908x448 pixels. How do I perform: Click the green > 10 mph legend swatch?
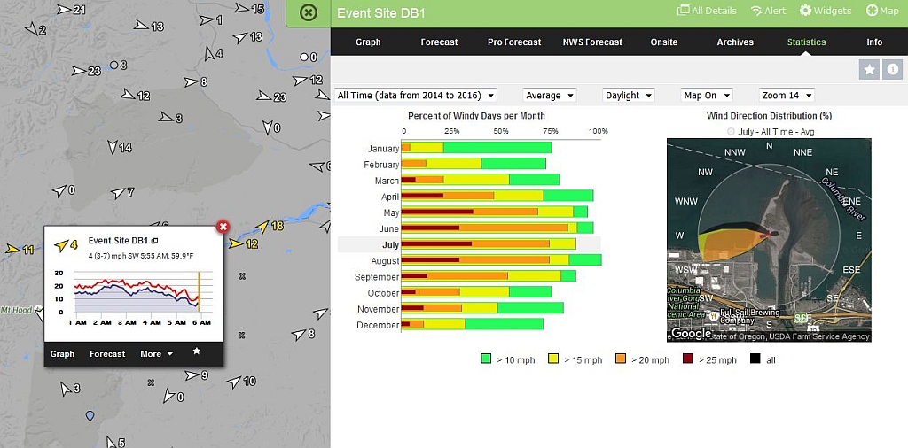tap(486, 359)
